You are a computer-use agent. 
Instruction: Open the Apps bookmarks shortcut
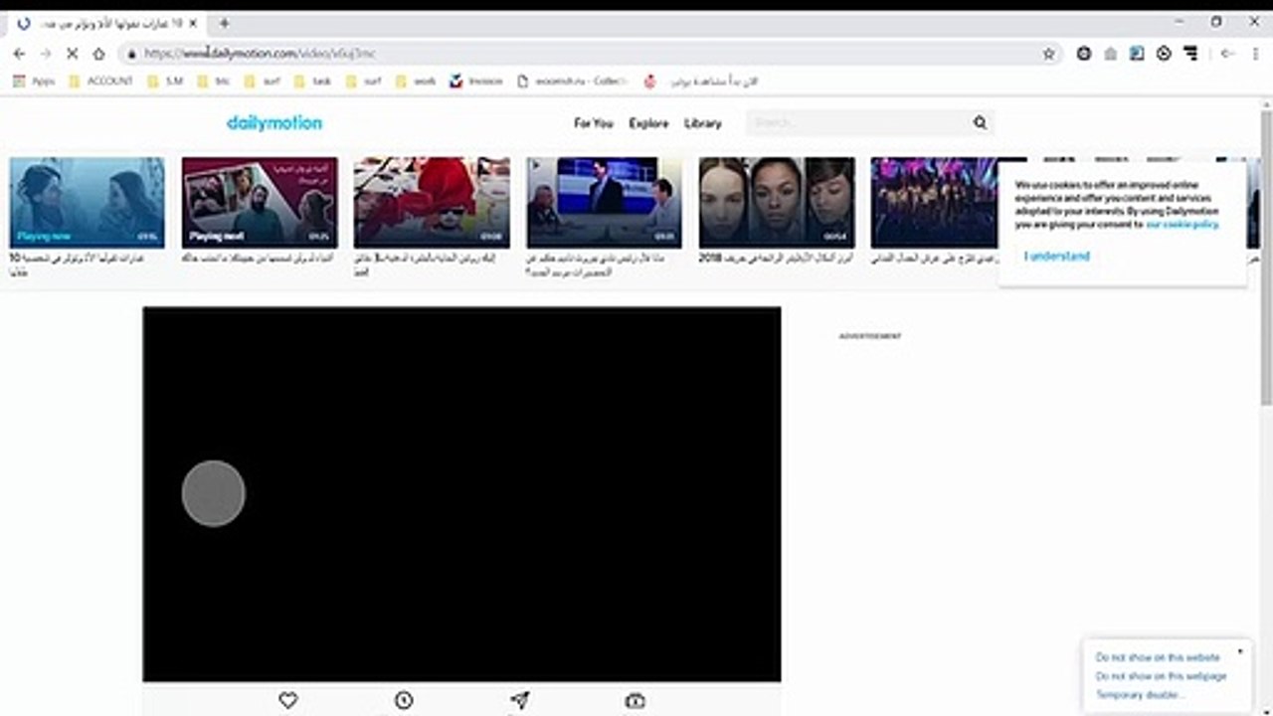tap(35, 82)
